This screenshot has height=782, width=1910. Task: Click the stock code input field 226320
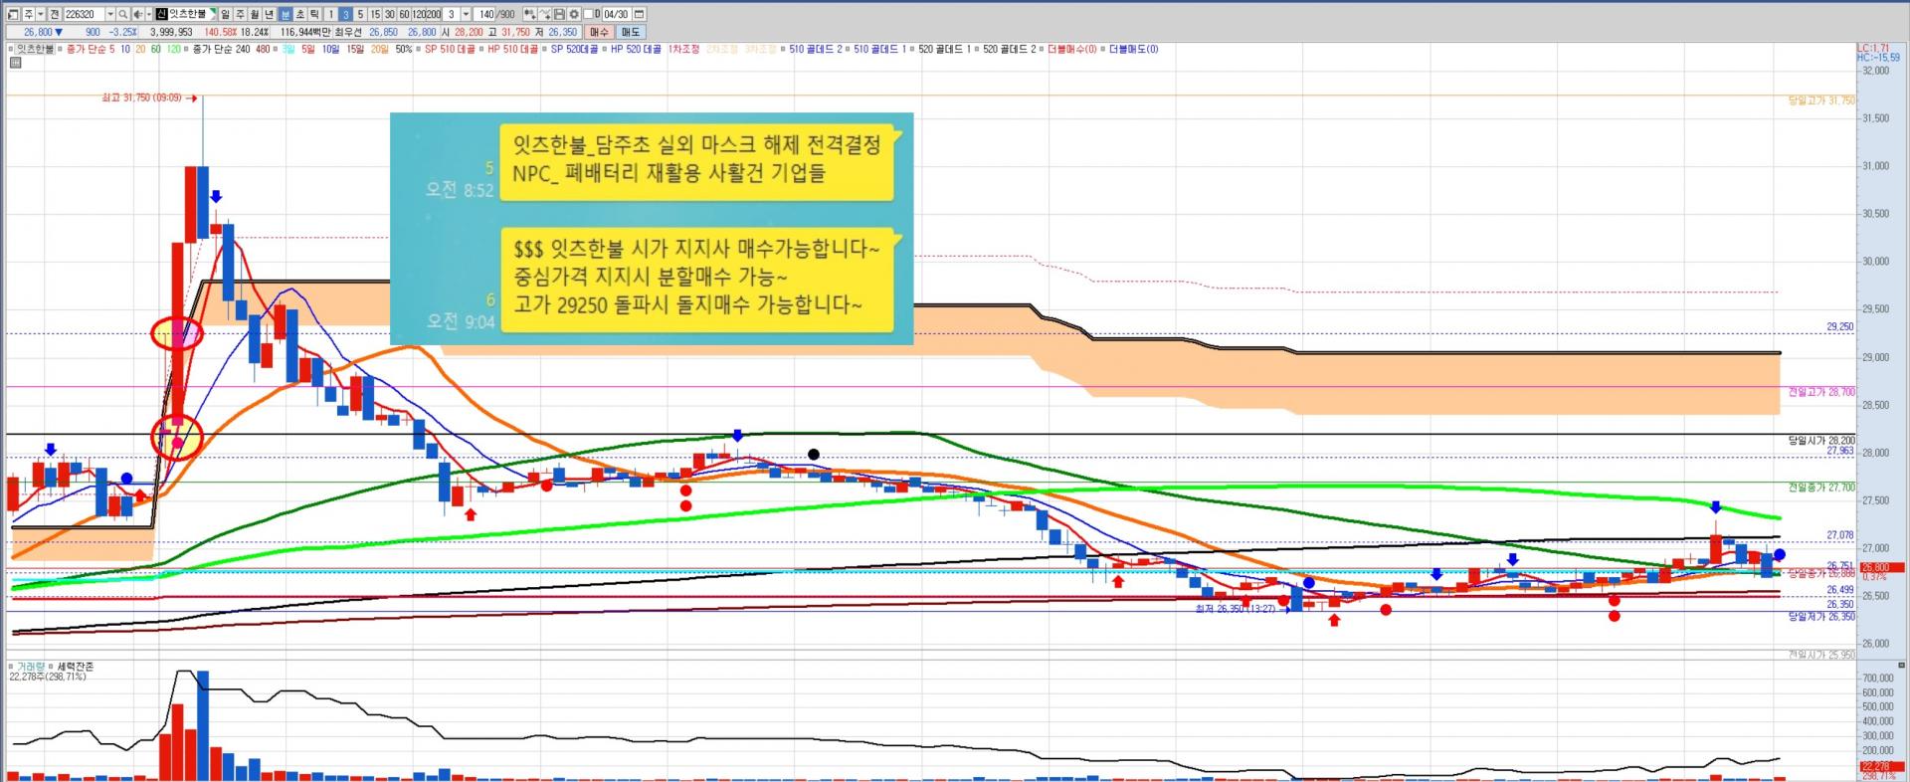(x=84, y=15)
